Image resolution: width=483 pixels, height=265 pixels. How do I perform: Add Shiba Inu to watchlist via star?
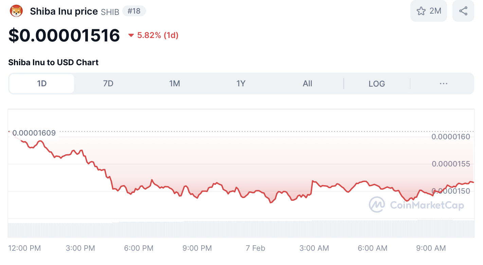pyautogui.click(x=421, y=11)
